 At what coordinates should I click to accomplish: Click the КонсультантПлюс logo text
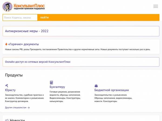click(29, 6)
